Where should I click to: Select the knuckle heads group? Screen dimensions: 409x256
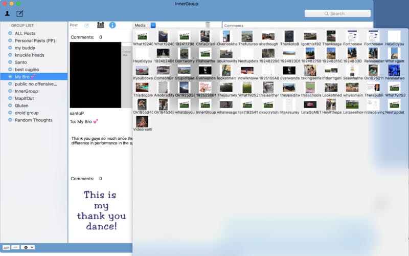pos(29,55)
